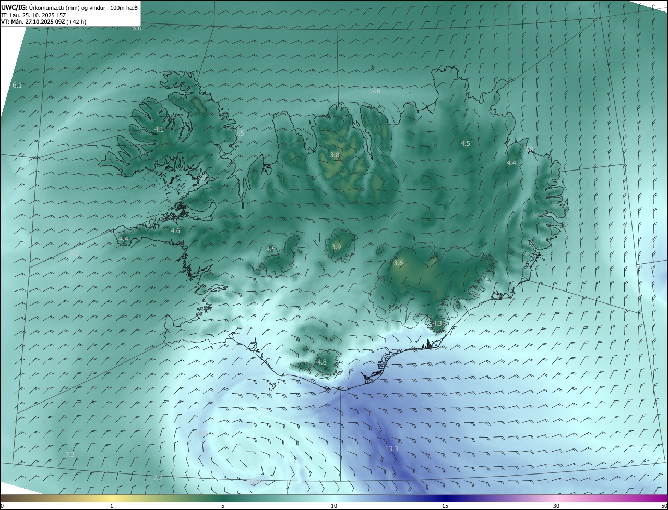Viewport: 668px width, 510px height.
Task: Click the 6.1 value label
Action: coord(17,85)
